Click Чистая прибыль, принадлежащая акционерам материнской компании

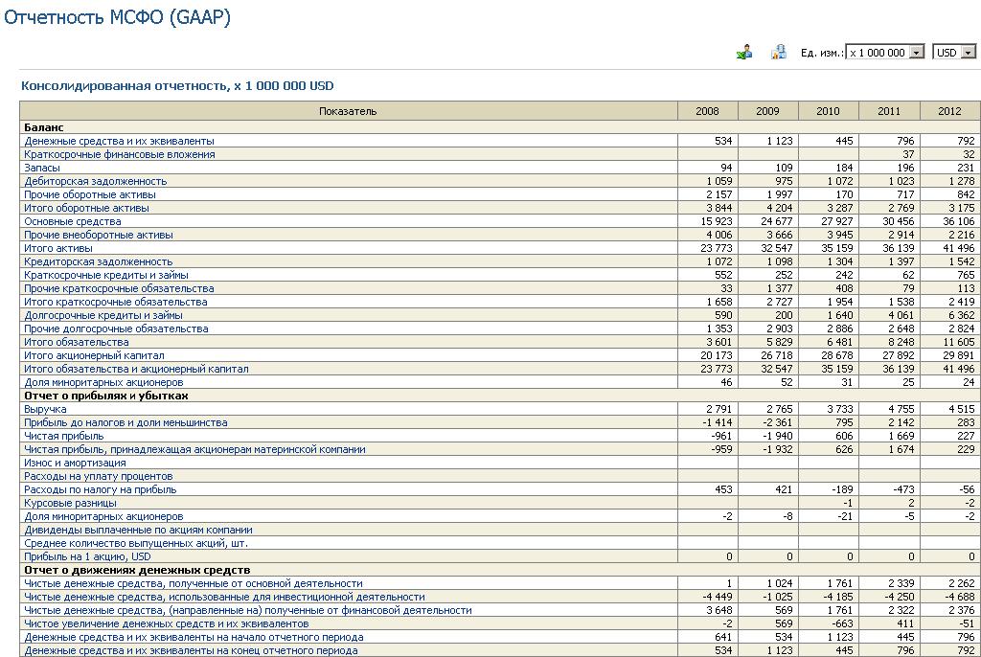[194, 449]
